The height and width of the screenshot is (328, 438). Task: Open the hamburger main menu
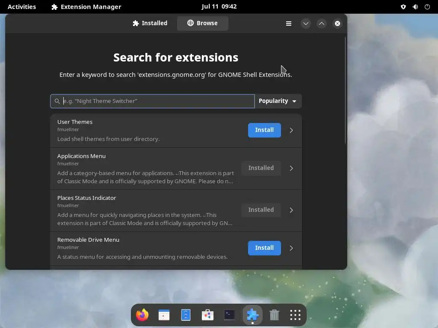(x=289, y=23)
